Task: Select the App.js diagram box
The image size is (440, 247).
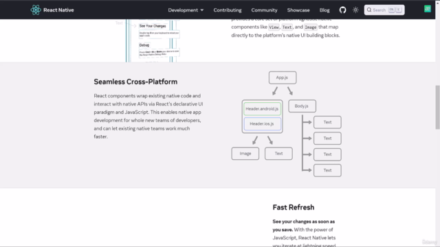Action: (x=283, y=78)
